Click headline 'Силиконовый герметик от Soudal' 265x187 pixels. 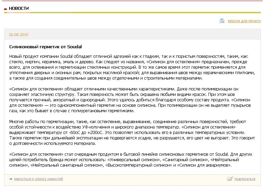point(45,47)
